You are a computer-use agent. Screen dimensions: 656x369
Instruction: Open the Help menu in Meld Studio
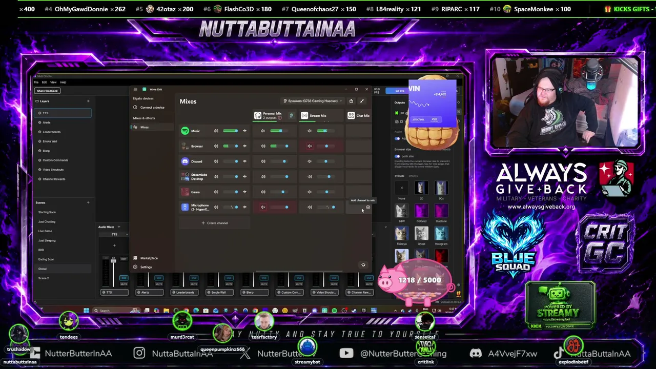point(63,82)
